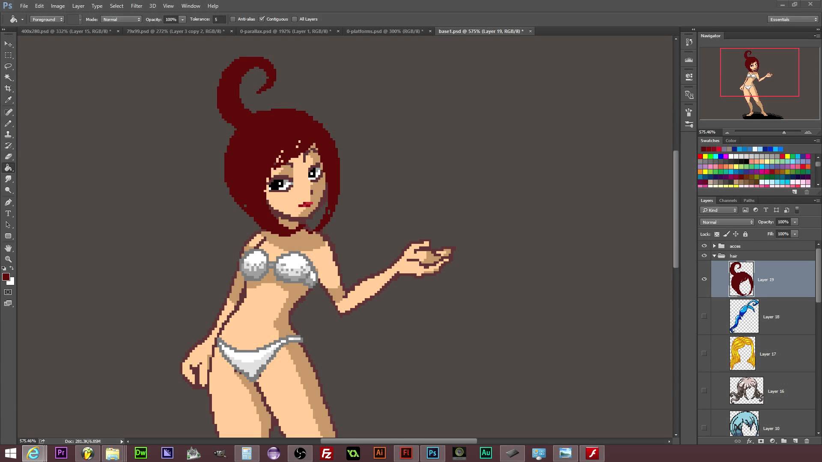Screen dimensions: 822x462
Task: Select the Zoom tool
Action: click(9, 259)
